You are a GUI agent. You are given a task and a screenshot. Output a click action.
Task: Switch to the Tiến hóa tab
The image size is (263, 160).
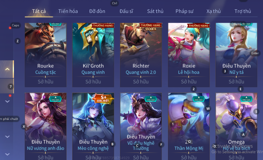pos(68,11)
